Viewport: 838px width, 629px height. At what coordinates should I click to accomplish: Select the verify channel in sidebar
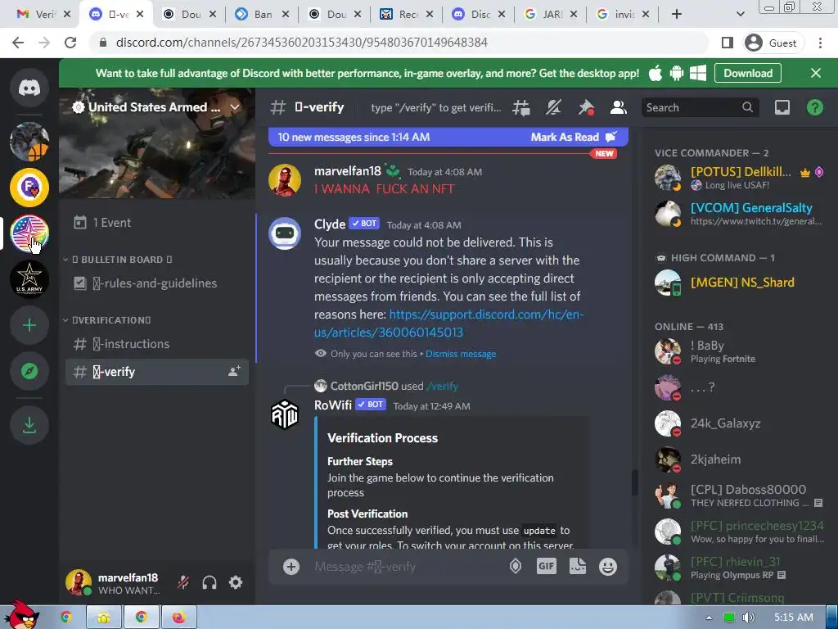point(157,372)
